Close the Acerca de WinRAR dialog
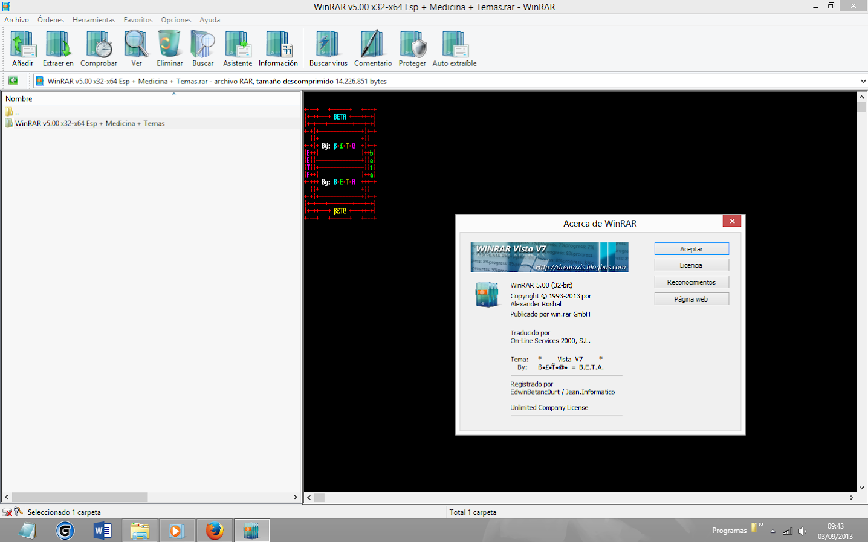Viewport: 868px width, 542px height. pos(732,221)
